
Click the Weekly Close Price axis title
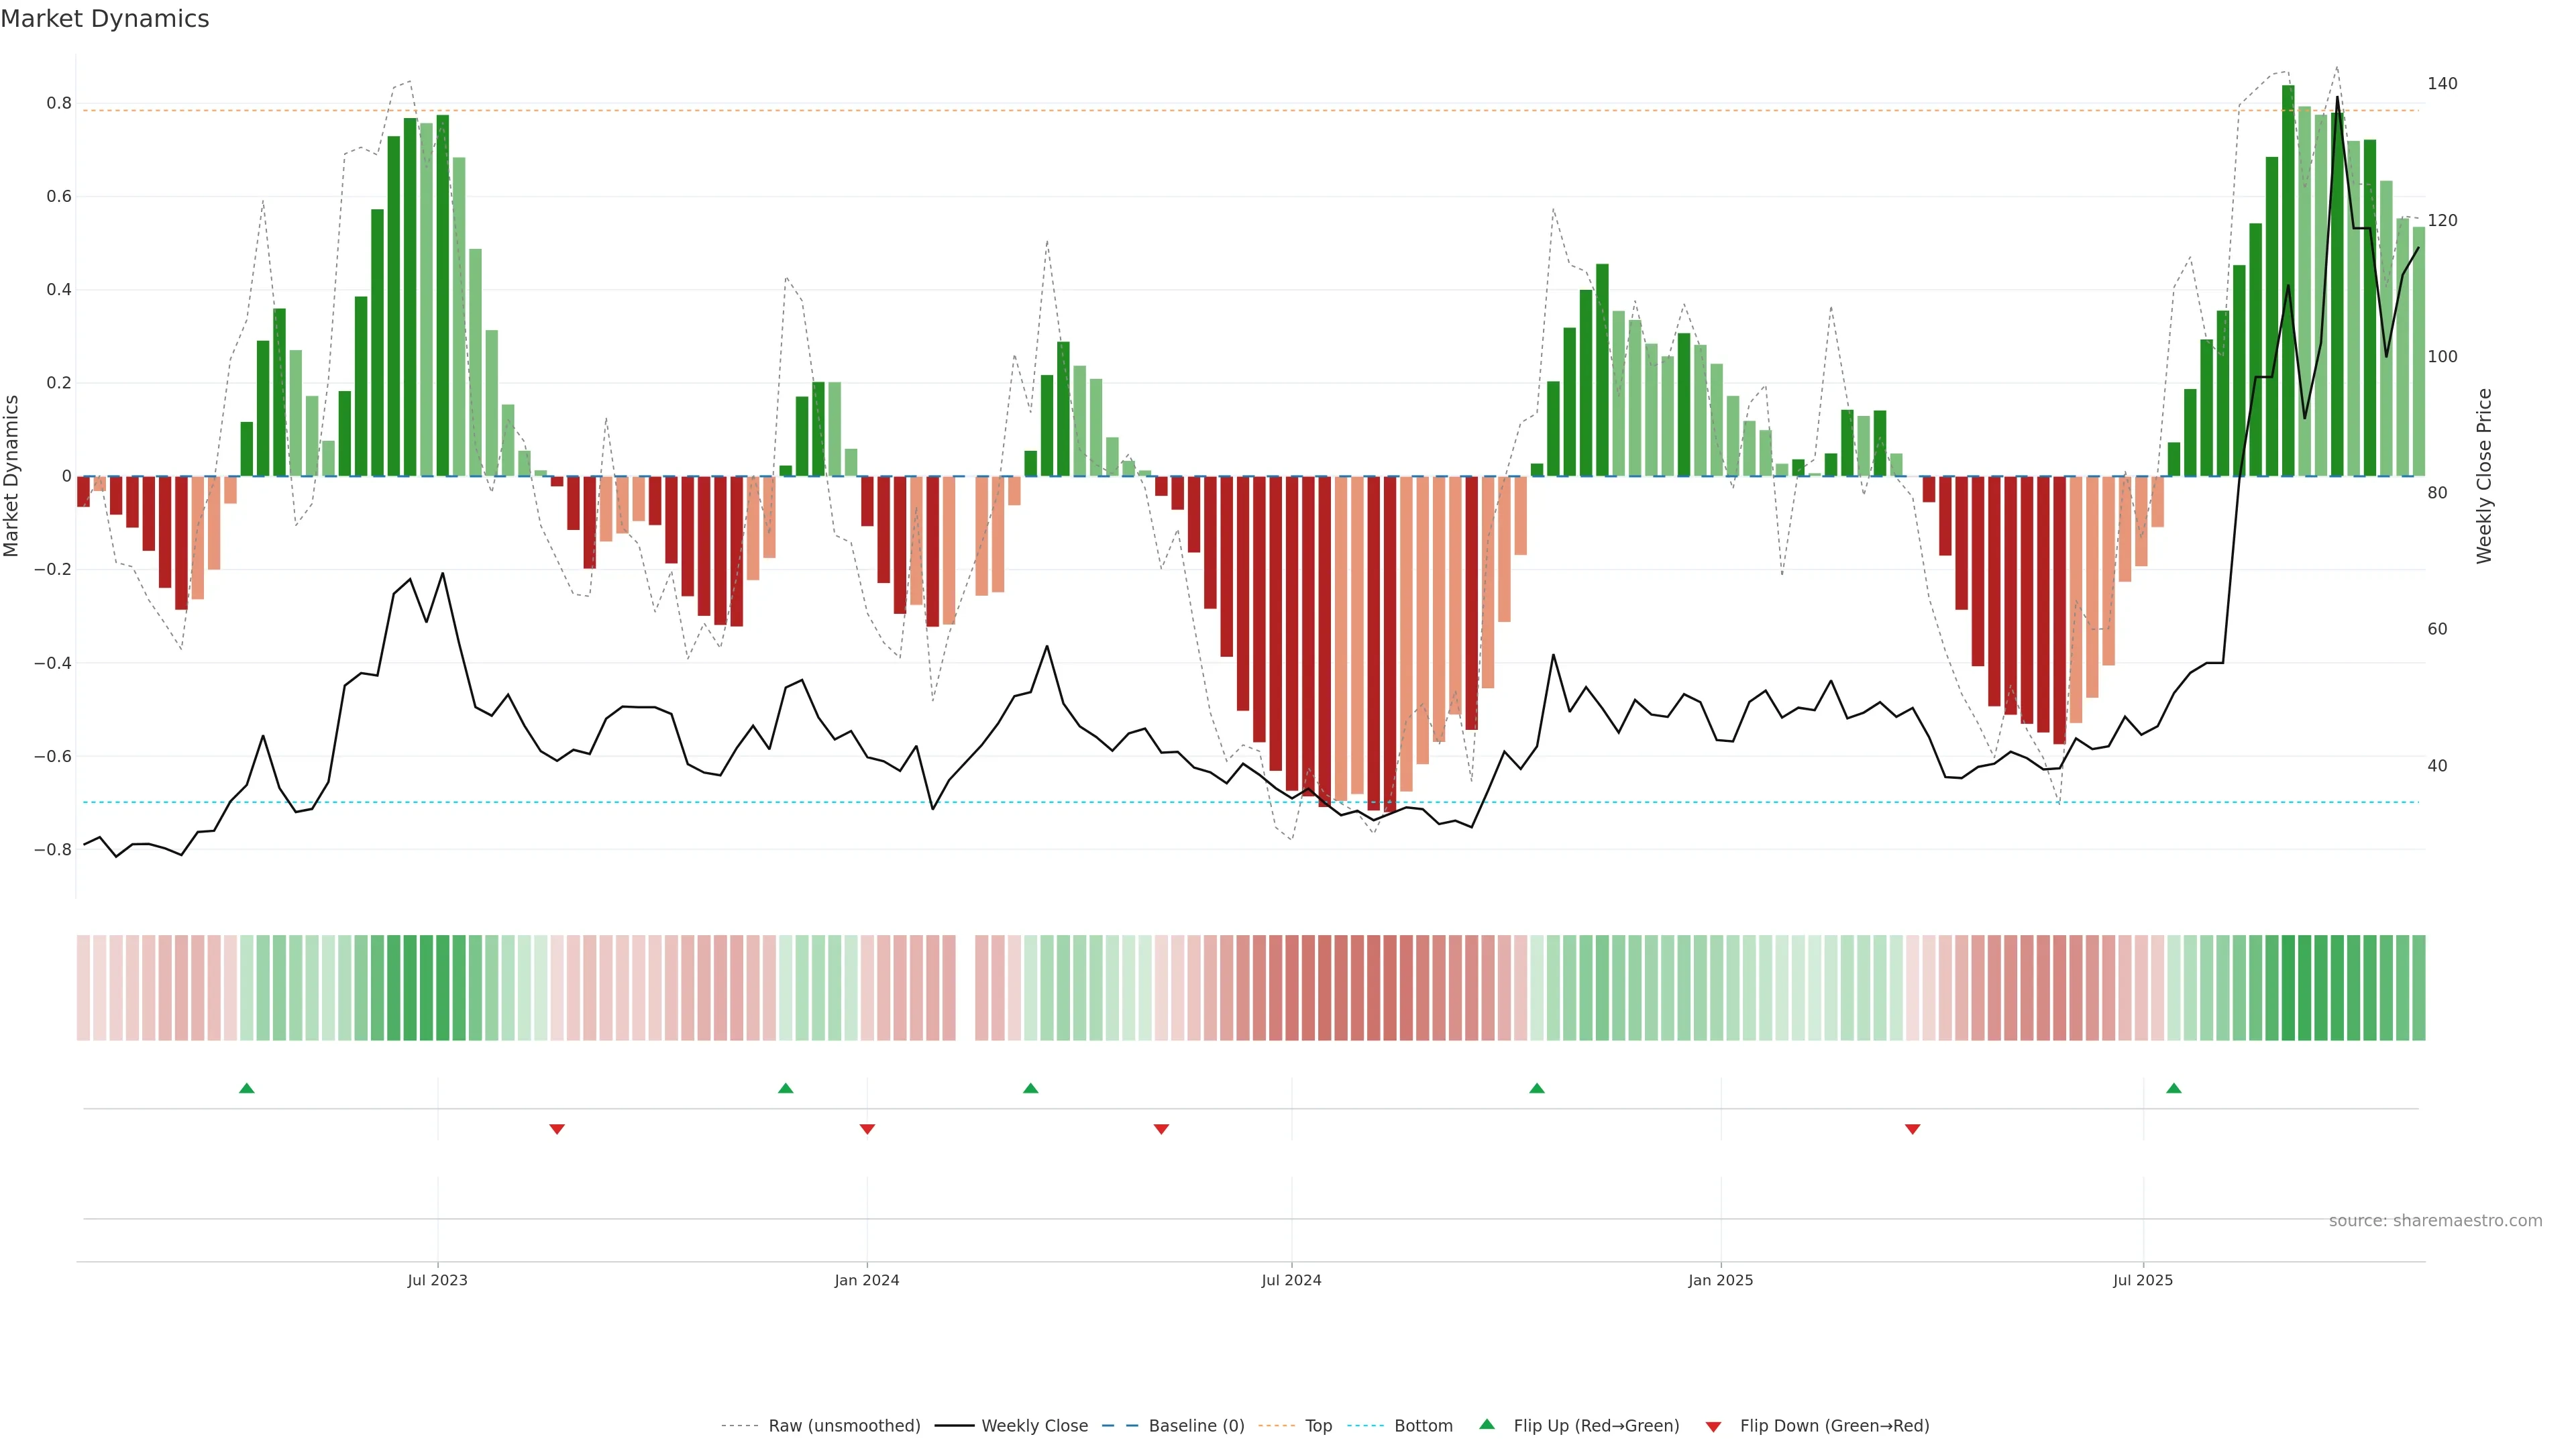[x=2484, y=476]
